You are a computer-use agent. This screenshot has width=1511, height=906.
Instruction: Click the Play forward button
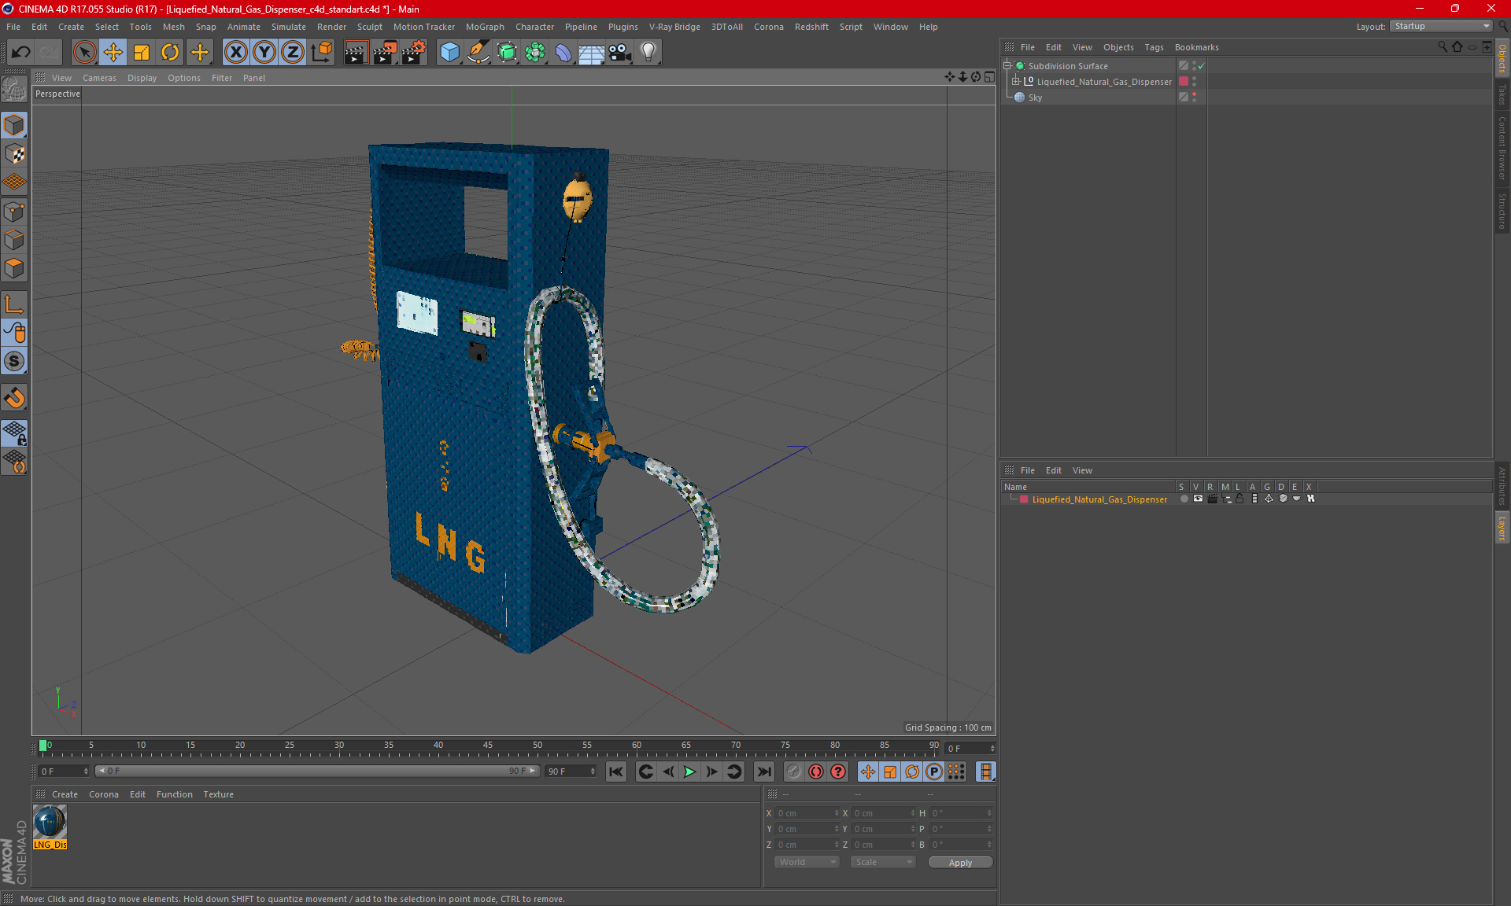(689, 772)
